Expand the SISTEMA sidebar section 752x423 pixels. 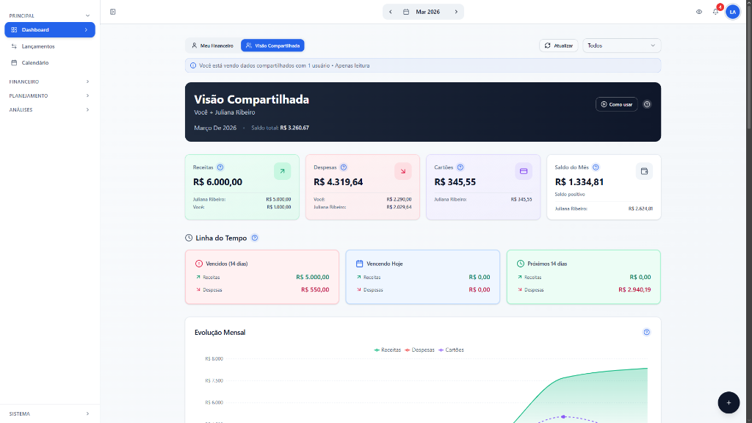pyautogui.click(x=50, y=414)
